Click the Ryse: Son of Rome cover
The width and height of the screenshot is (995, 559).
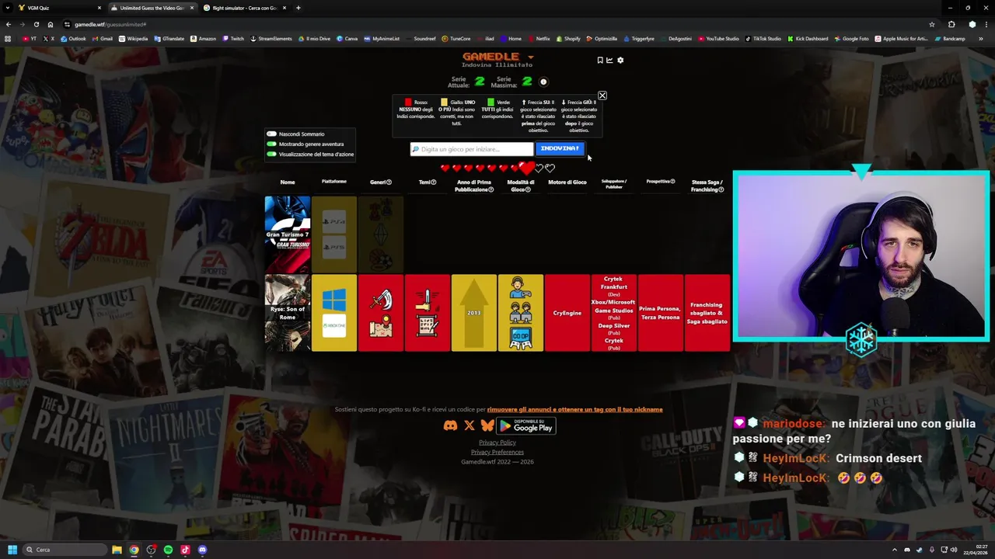[x=288, y=313]
